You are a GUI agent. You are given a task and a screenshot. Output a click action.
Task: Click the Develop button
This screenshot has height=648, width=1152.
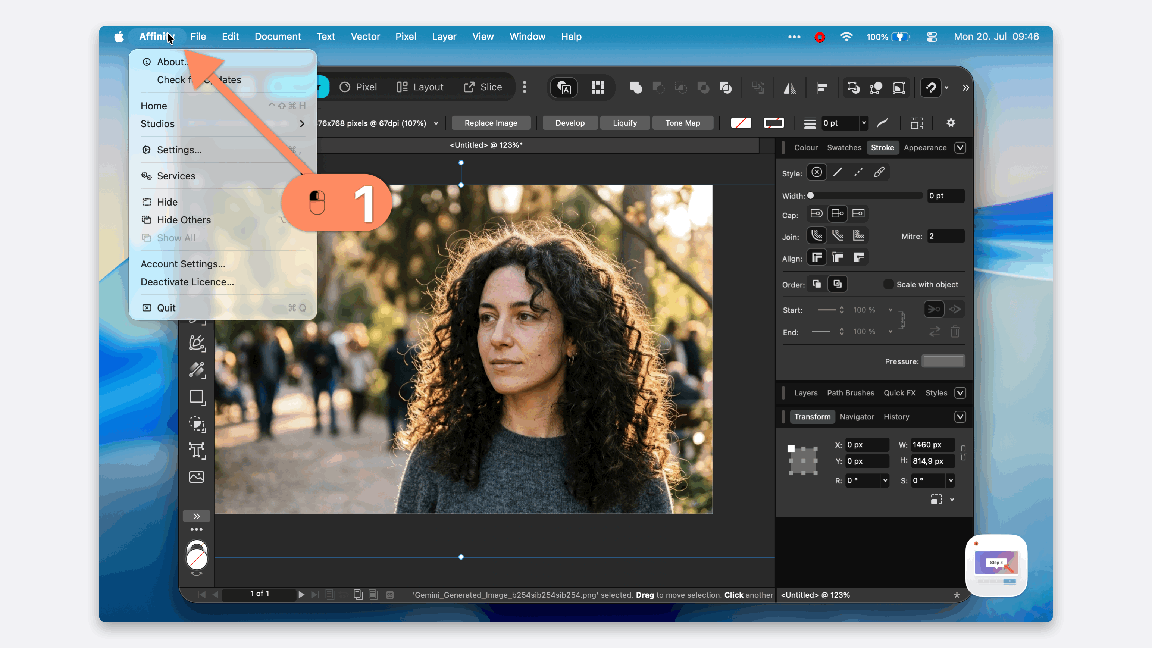tap(570, 123)
